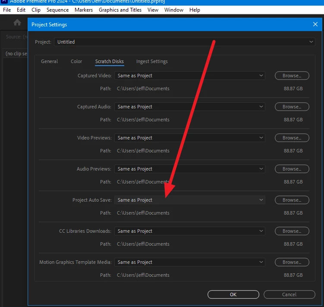The height and width of the screenshot is (307, 324).
Task: Click the 88.87 GB value for Captured Video
Action: [x=293, y=89]
